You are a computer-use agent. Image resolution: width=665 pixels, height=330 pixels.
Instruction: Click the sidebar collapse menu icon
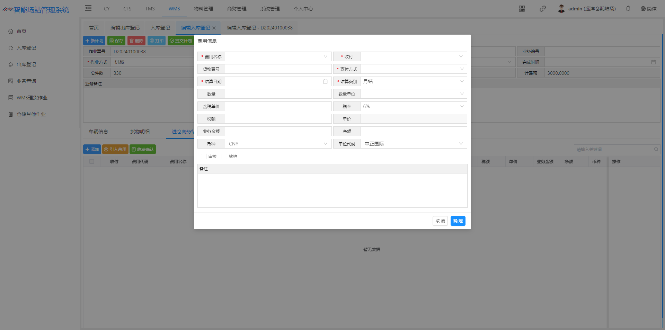[x=88, y=8]
